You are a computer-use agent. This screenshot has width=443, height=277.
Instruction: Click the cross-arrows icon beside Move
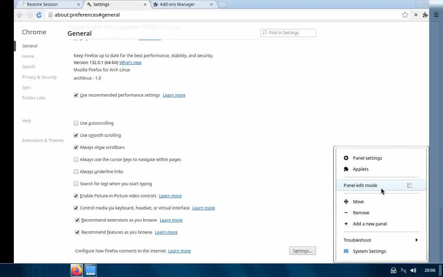(346, 202)
